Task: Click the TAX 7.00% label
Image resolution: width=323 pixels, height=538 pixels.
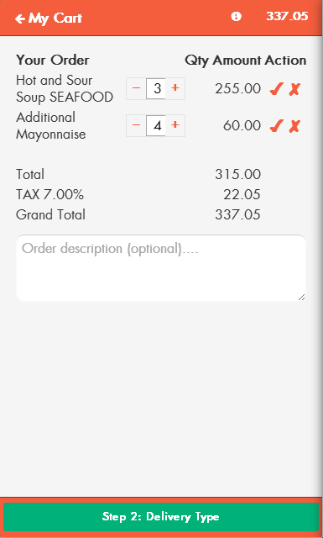Action: (49, 195)
